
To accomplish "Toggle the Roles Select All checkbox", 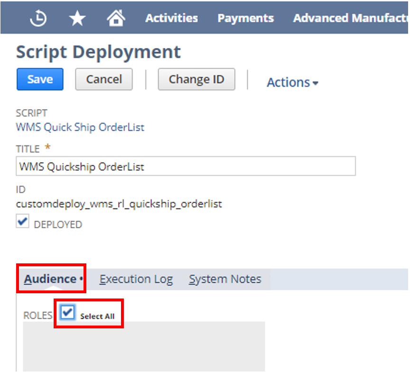I will click(68, 312).
